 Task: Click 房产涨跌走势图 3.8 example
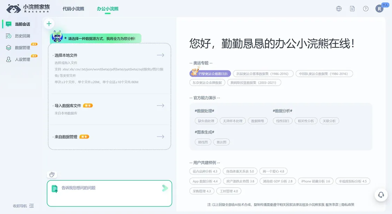pyautogui.click(x=240, y=181)
